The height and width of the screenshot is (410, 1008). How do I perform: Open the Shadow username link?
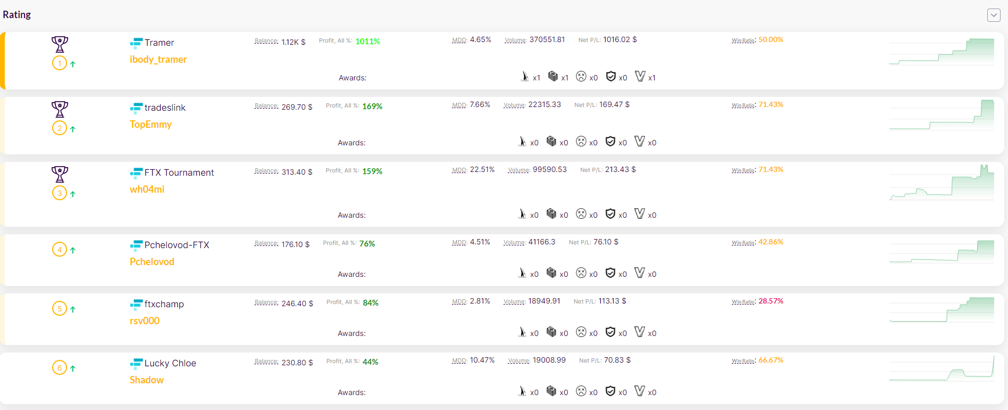146,380
